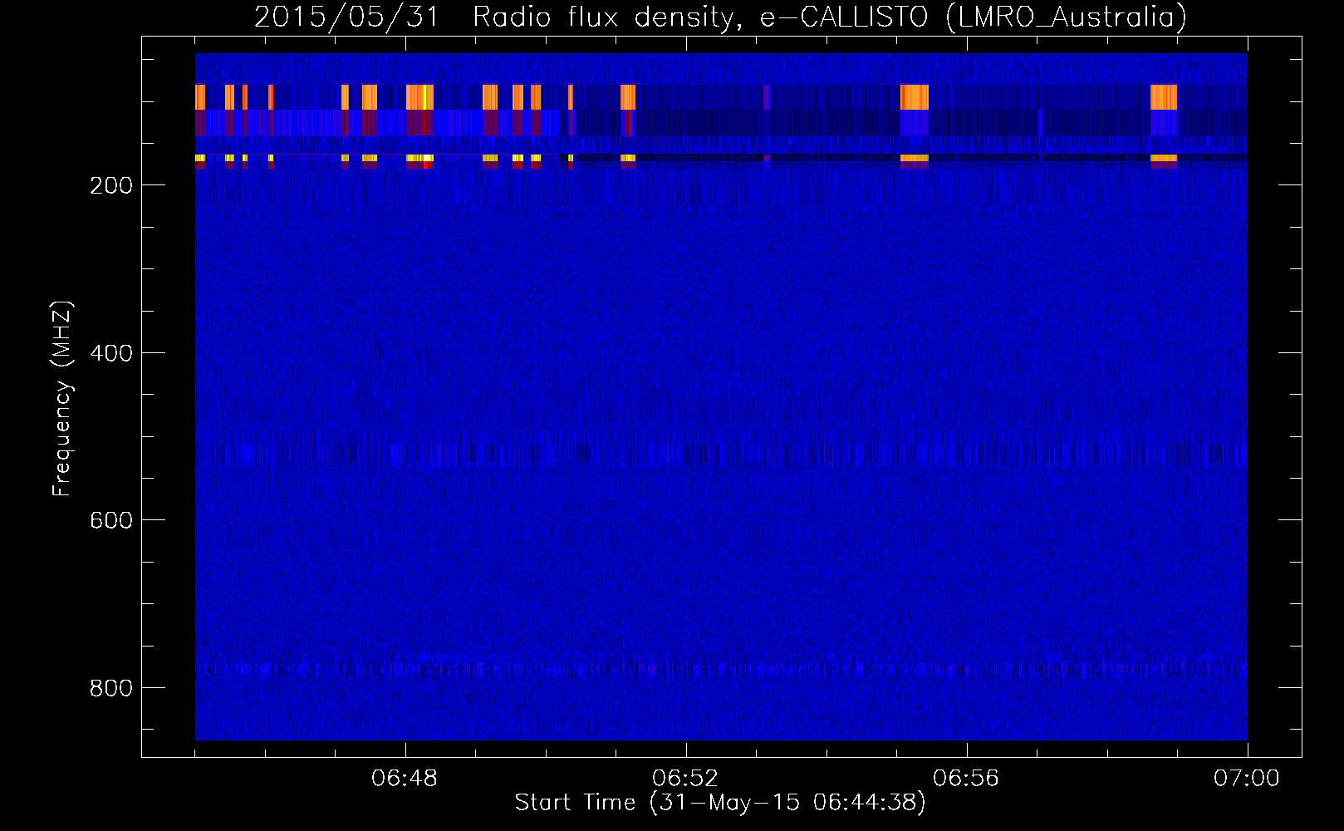Click the 400 frequency tick label
The height and width of the screenshot is (831, 1344).
[x=110, y=353]
